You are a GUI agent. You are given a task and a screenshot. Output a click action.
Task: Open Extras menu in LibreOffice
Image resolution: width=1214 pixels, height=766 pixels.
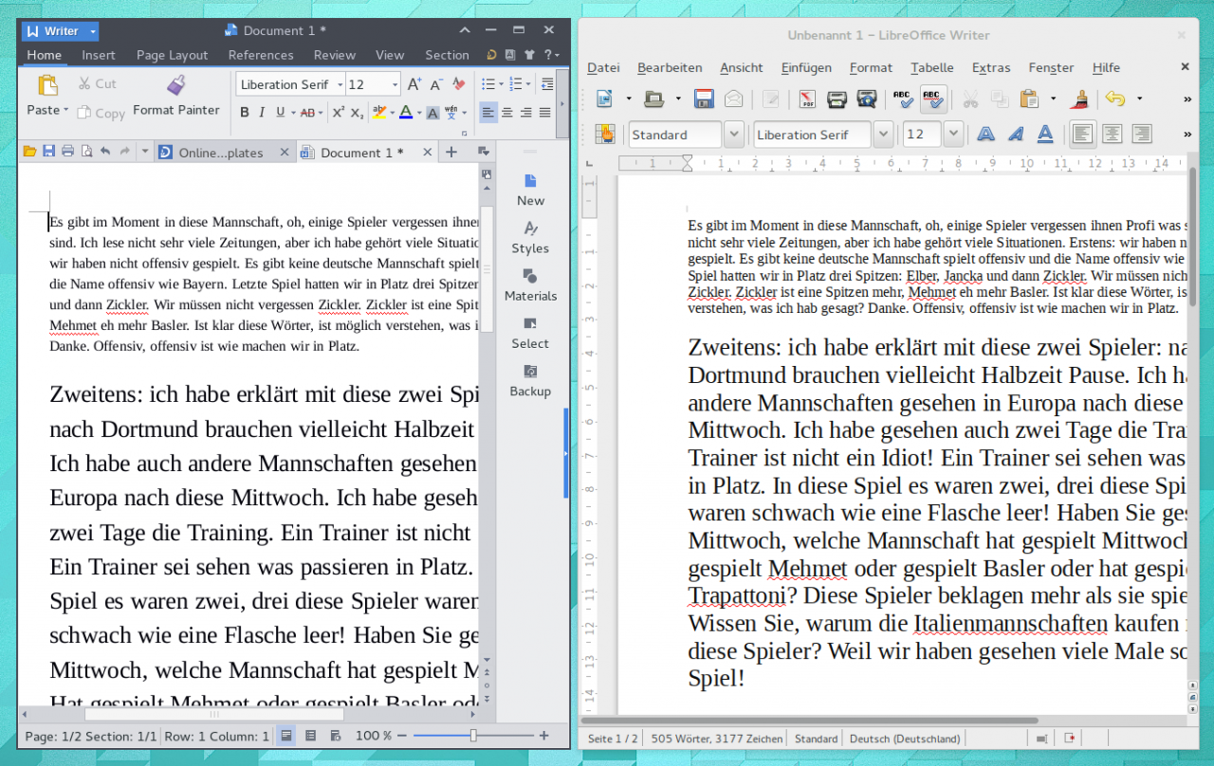click(x=991, y=67)
